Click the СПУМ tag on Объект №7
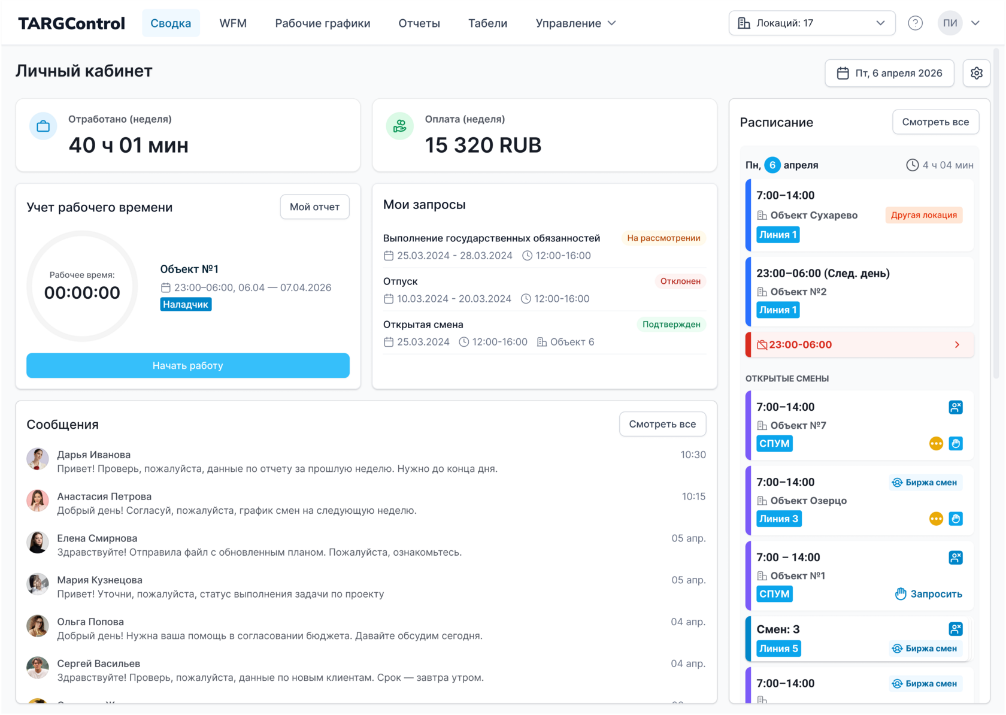 coord(774,444)
